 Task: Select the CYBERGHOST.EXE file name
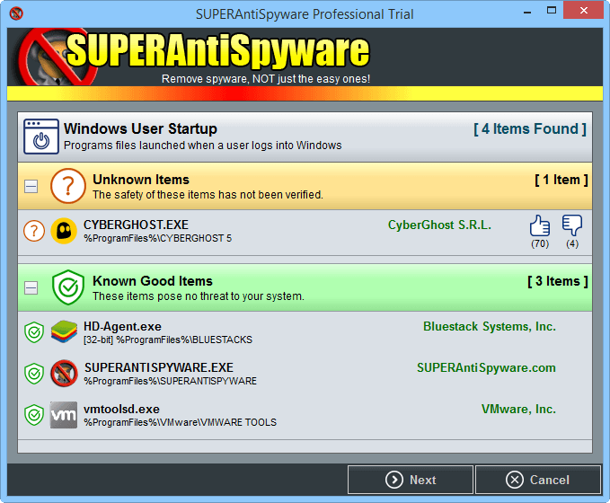click(136, 225)
